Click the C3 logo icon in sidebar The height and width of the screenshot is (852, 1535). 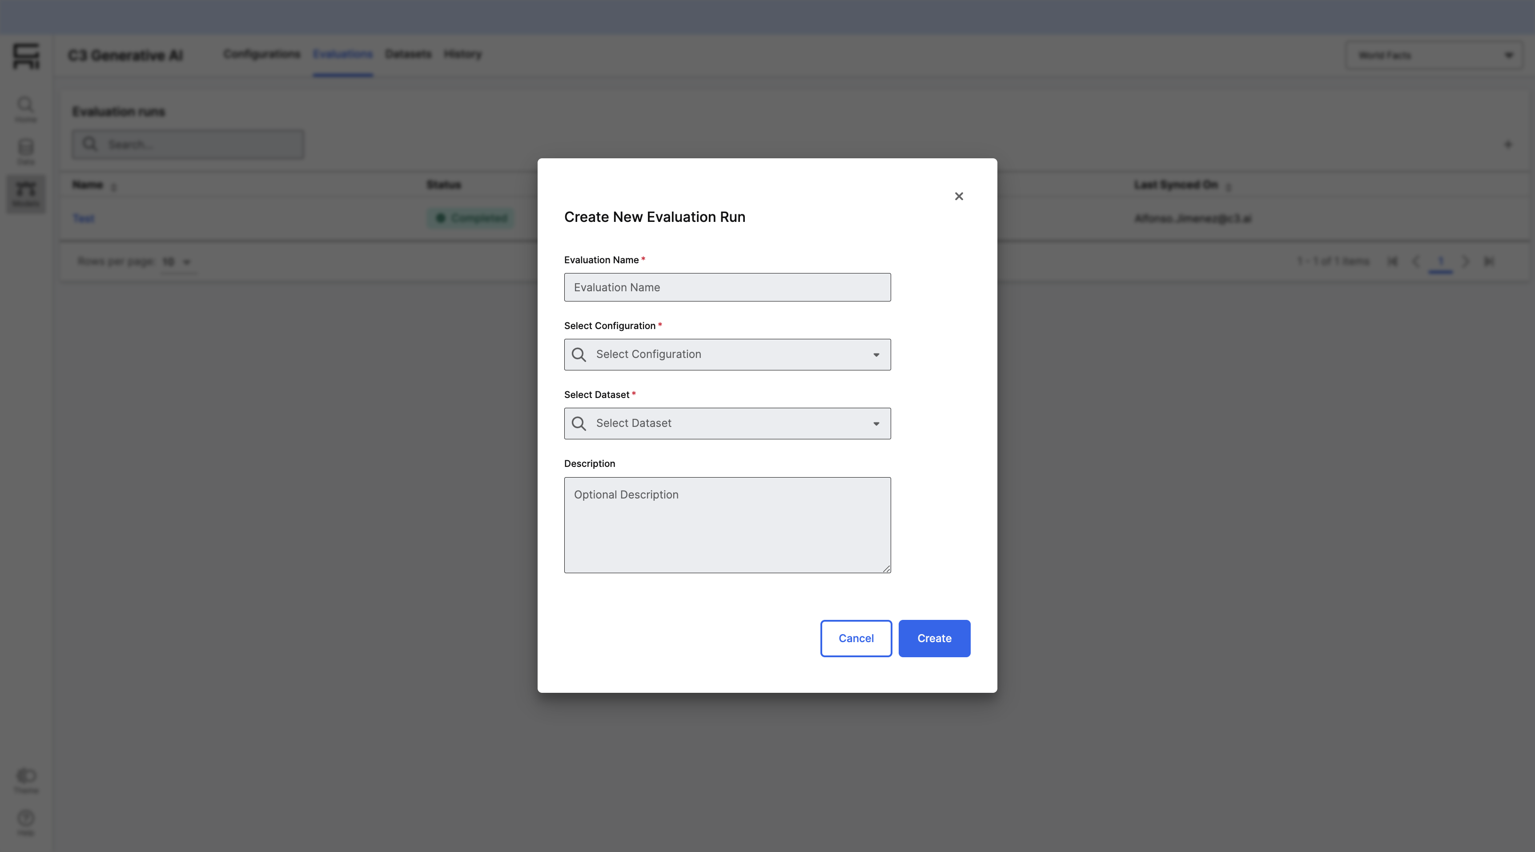26,56
